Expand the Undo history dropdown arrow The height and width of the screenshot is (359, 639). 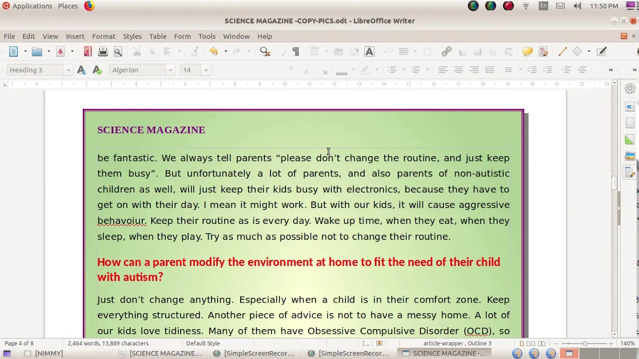(x=225, y=51)
